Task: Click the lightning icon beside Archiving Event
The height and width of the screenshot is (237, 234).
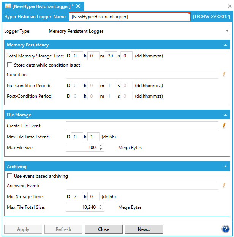Action: click(224, 186)
